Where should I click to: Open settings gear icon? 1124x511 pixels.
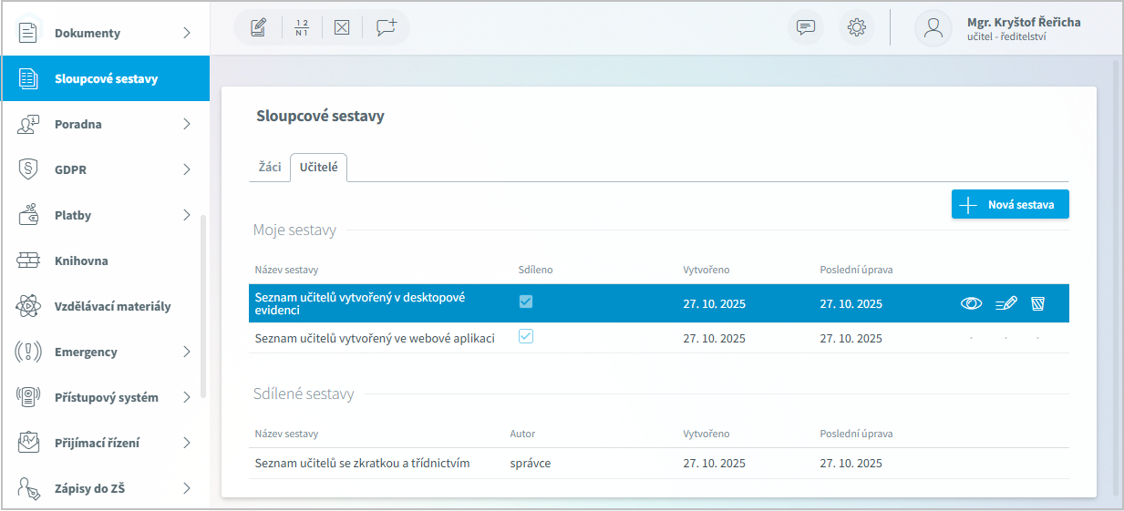coord(856,27)
